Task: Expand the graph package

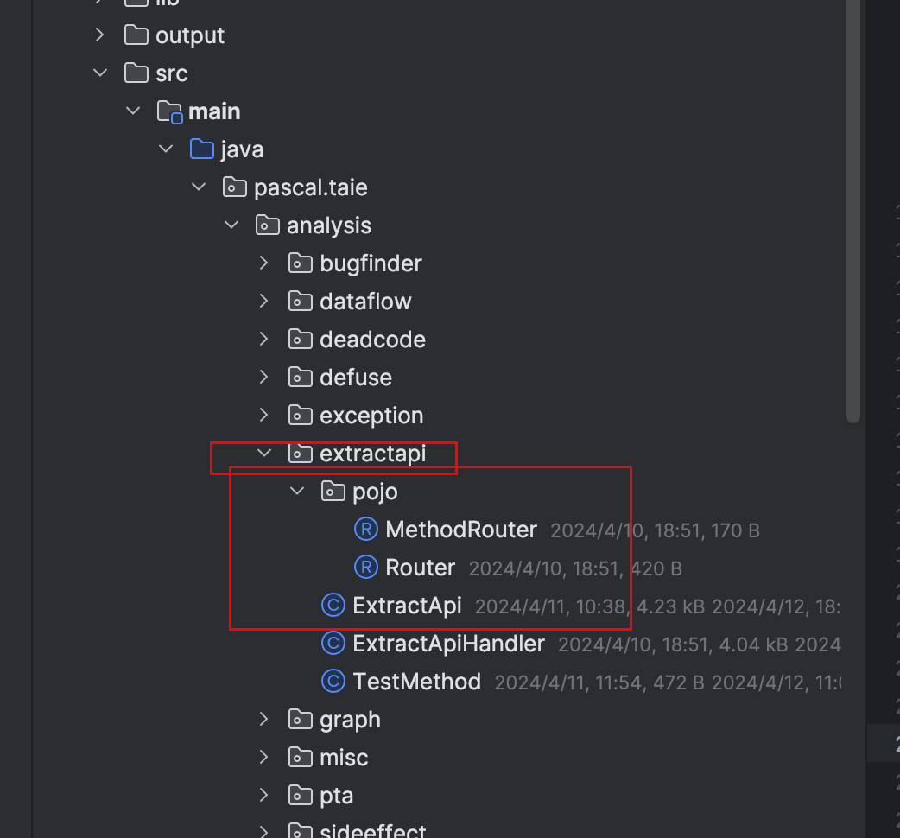Action: click(x=263, y=719)
